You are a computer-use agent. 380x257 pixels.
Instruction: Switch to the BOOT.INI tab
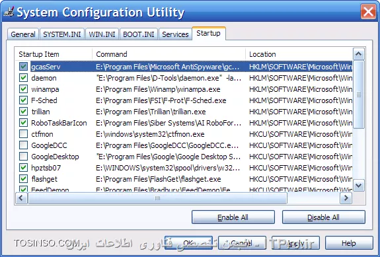click(x=139, y=34)
